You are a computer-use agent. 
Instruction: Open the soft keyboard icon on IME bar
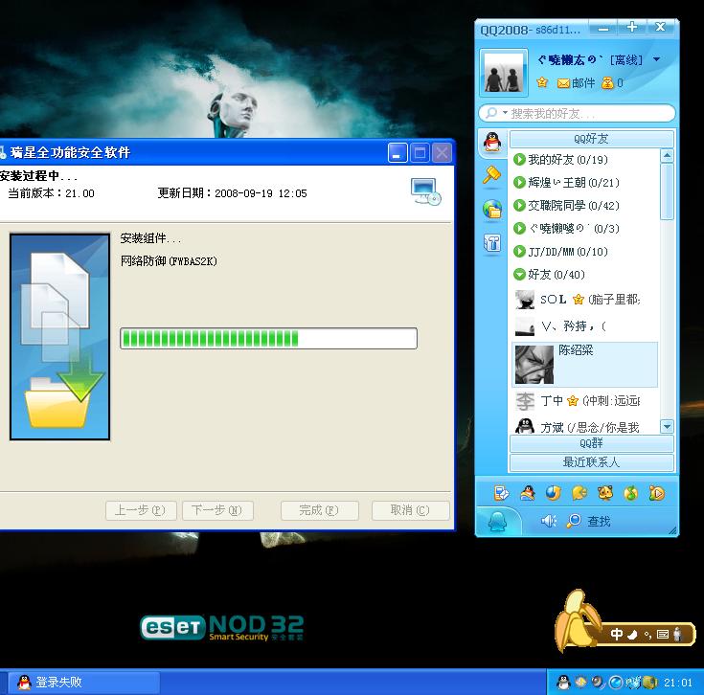pyautogui.click(x=663, y=634)
